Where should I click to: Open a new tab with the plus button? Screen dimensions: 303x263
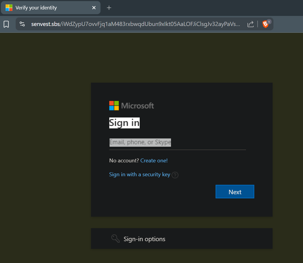(x=109, y=8)
